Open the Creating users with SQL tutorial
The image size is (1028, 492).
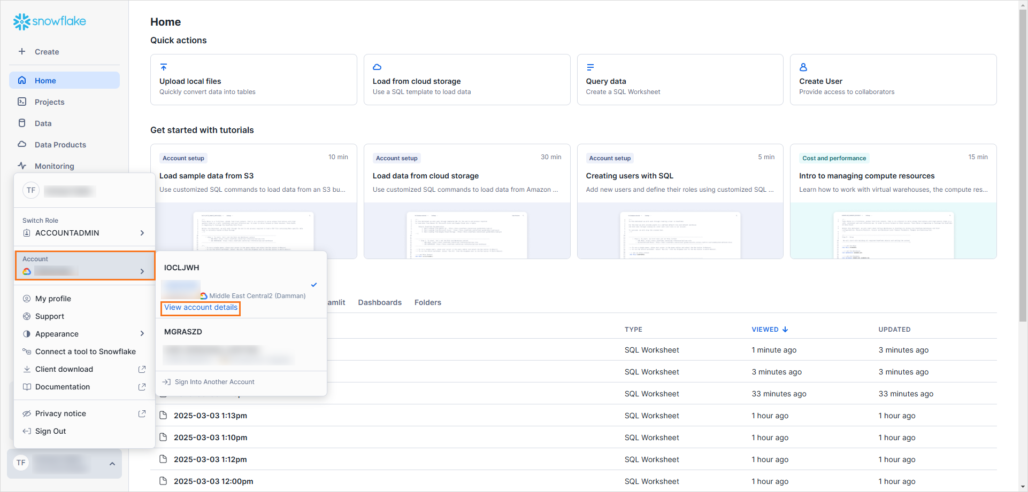[680, 201]
